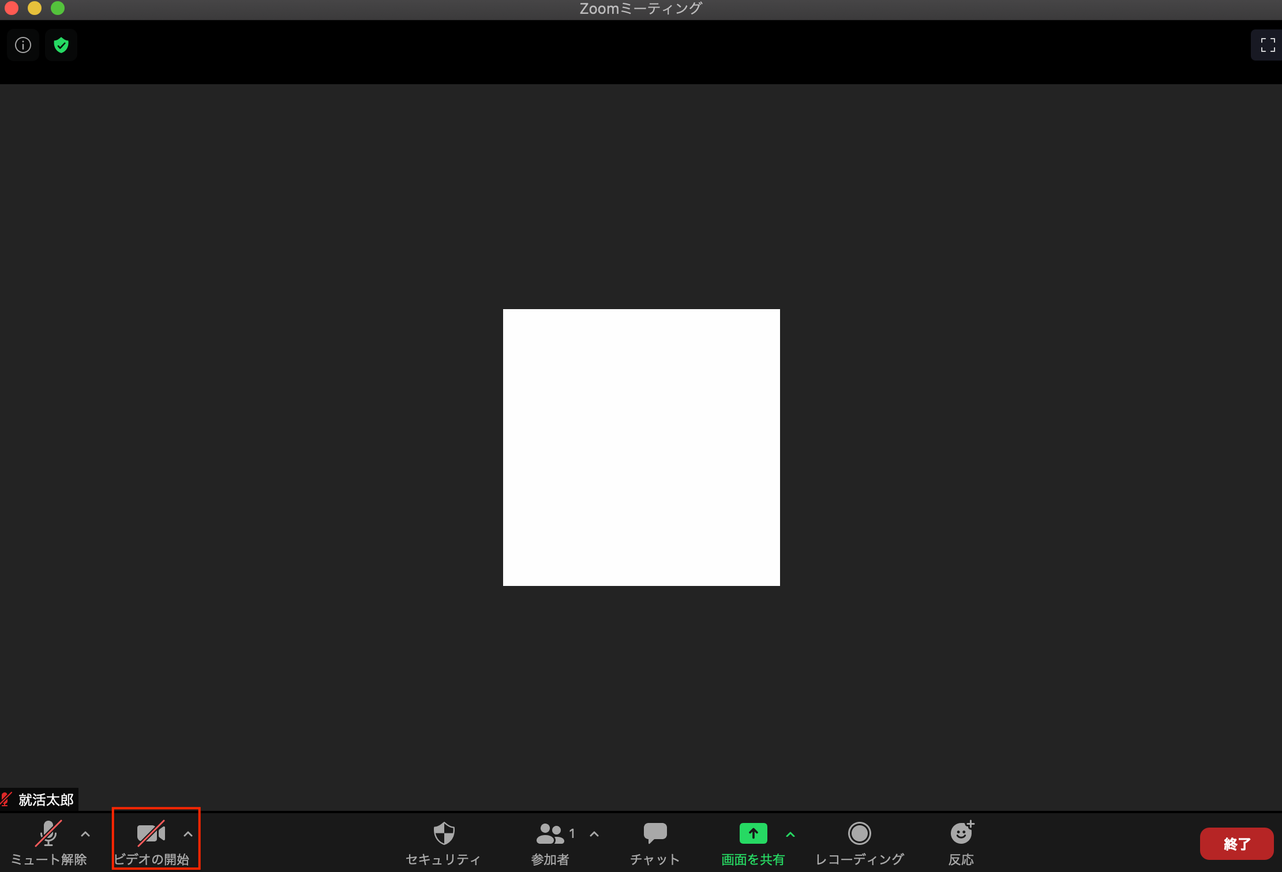Expand participants options arrow
1282x872 pixels.
tap(594, 834)
